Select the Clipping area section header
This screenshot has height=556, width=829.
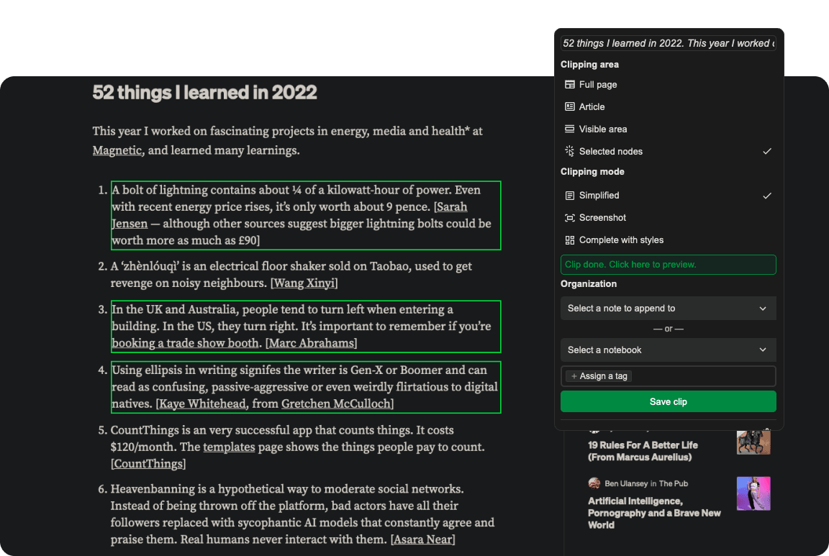[x=589, y=64]
